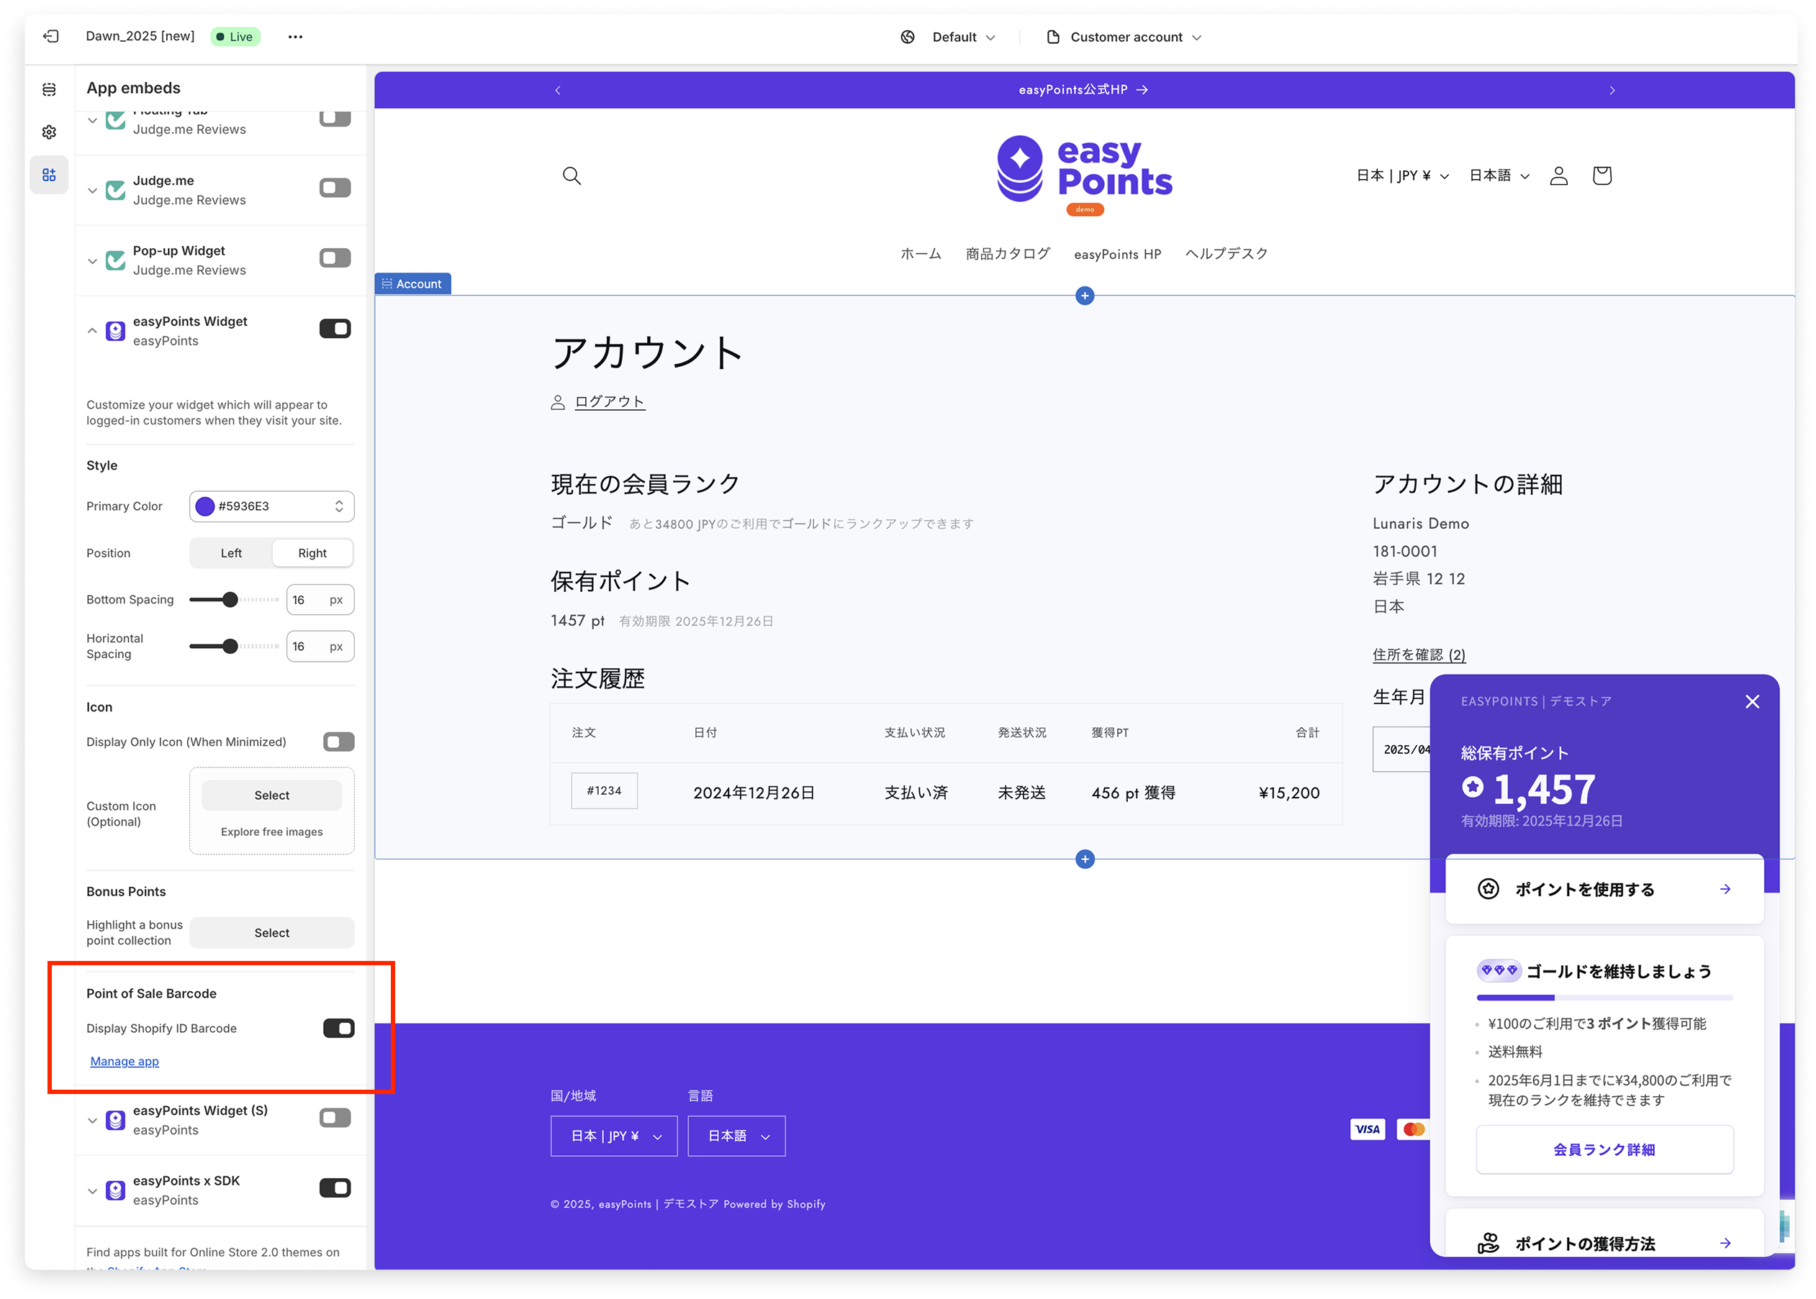This screenshot has height=1299, width=1816.
Task: Open footer 日本語 language dropdown
Action: [736, 1135]
